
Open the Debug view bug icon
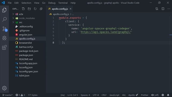4,38
